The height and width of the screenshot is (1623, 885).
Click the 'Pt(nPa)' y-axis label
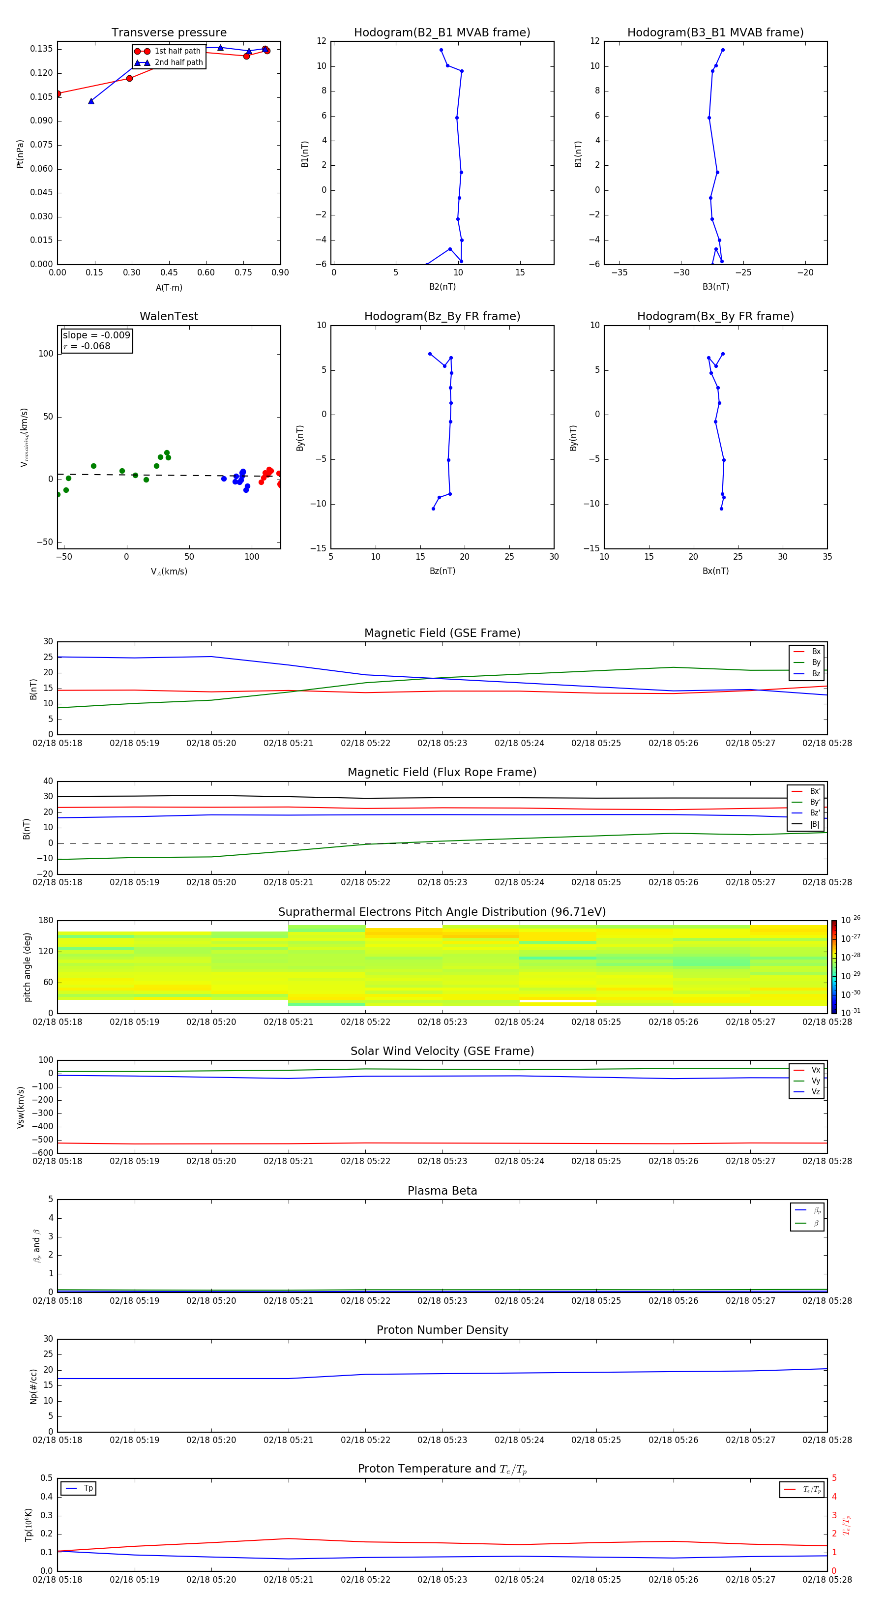[20, 154]
